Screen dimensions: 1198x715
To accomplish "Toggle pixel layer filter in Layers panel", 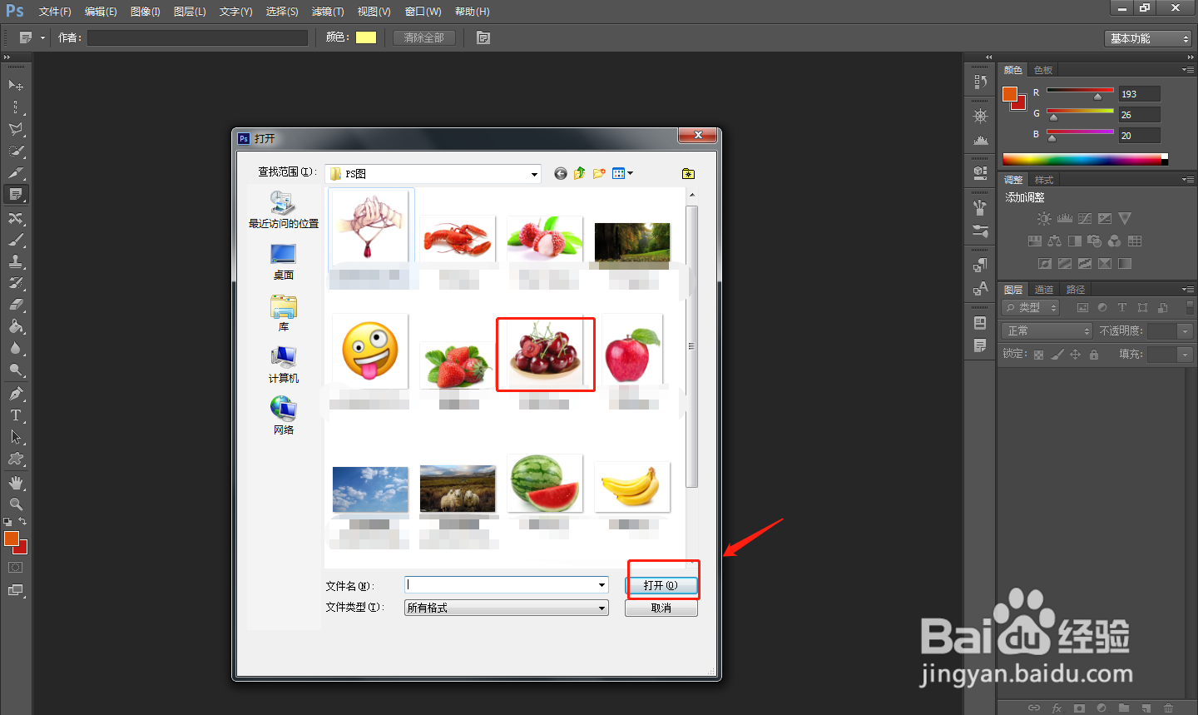I will (x=1082, y=307).
